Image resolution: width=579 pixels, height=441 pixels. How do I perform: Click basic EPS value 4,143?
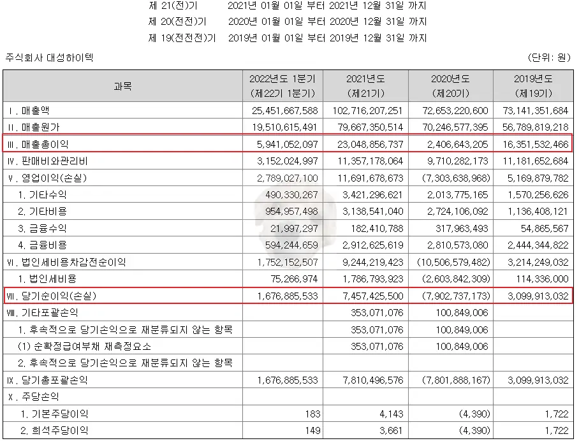click(392, 414)
